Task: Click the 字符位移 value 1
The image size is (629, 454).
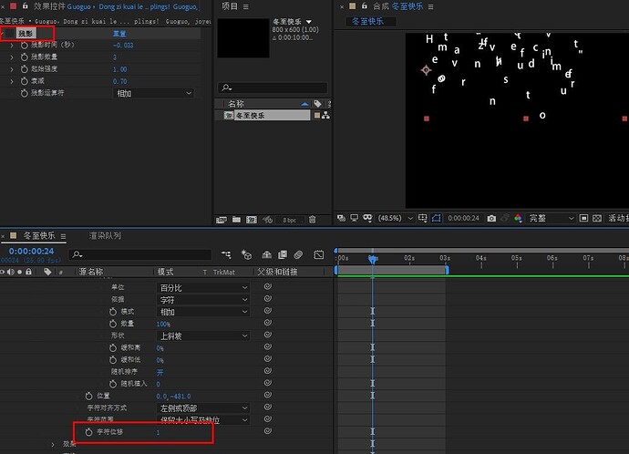Action: click(158, 432)
